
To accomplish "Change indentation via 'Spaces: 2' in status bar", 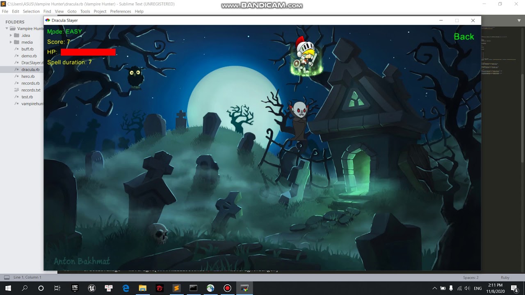I will 471,277.
